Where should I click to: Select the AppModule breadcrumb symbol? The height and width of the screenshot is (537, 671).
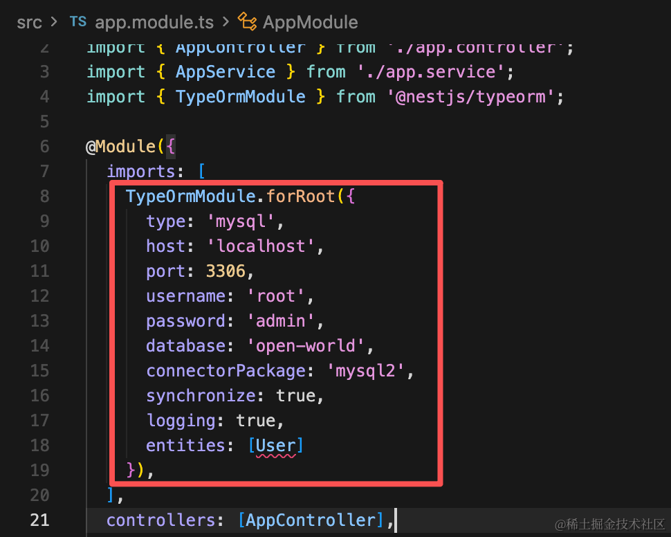click(311, 22)
